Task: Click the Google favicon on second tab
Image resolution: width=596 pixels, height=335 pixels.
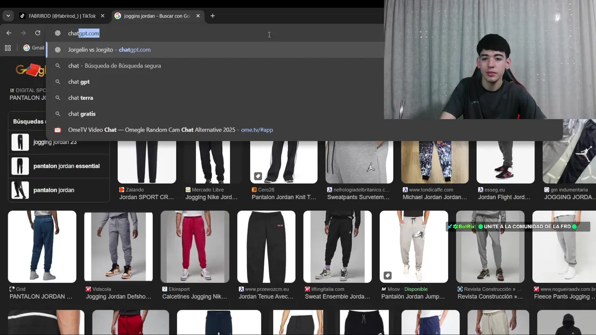Action: (118, 16)
